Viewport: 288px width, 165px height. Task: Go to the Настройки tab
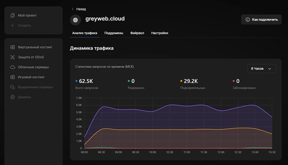point(160,33)
